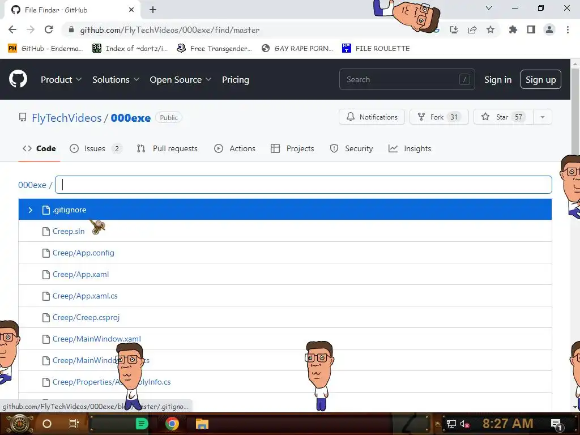Open new browser tab
The image size is (580, 435).
point(153,10)
